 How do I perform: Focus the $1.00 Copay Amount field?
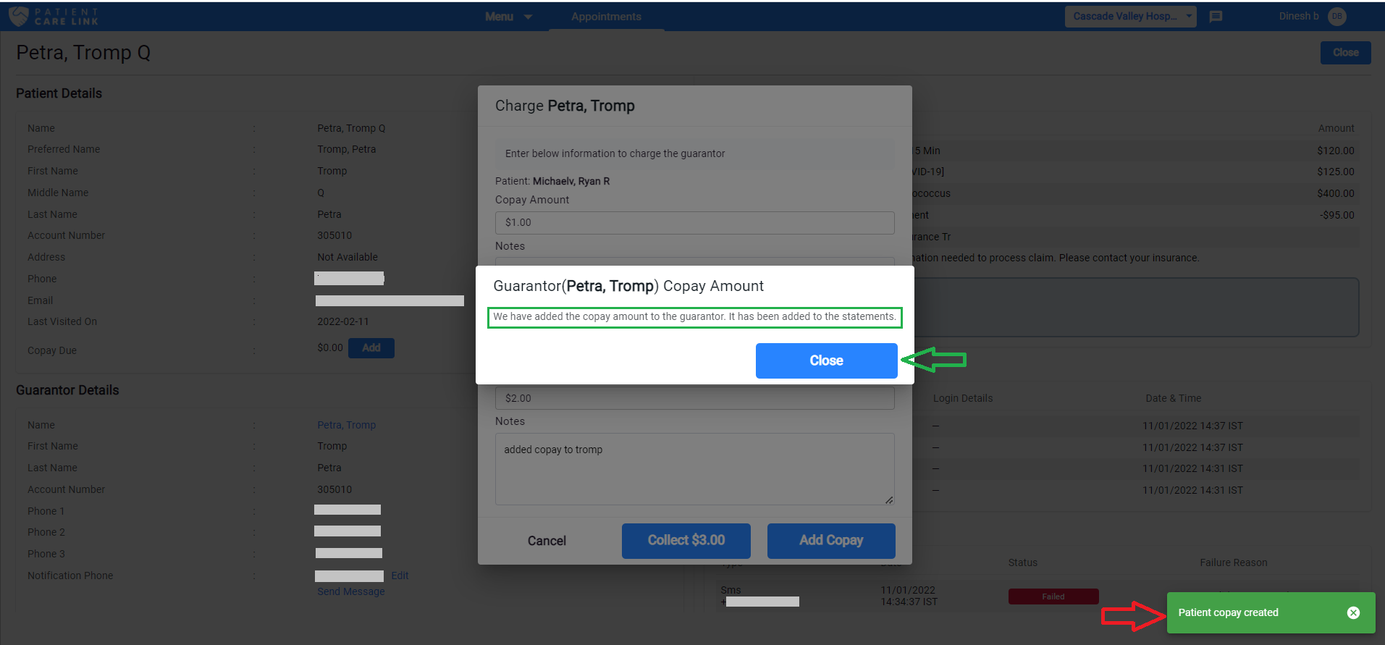coord(694,222)
